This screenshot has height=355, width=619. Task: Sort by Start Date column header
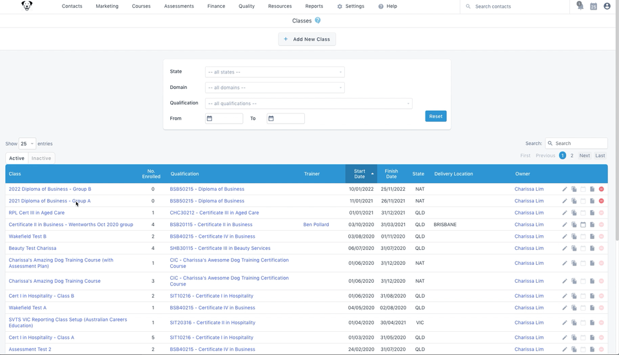click(x=361, y=173)
